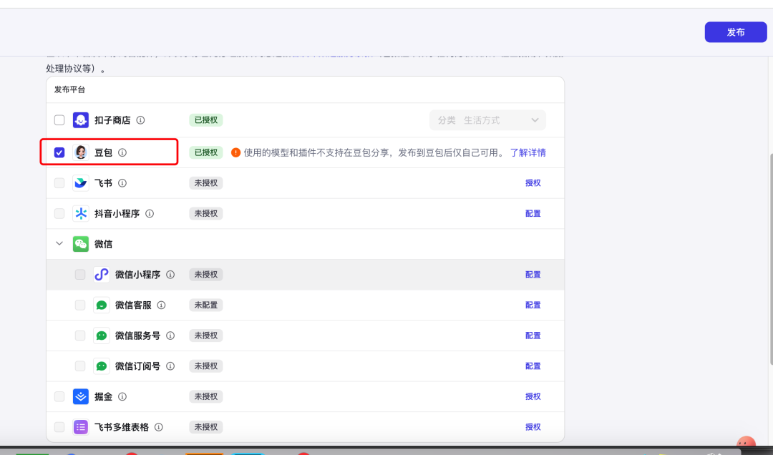Screen dimensions: 773x455
Task: Click the blue 发布 button
Action: [x=736, y=32]
